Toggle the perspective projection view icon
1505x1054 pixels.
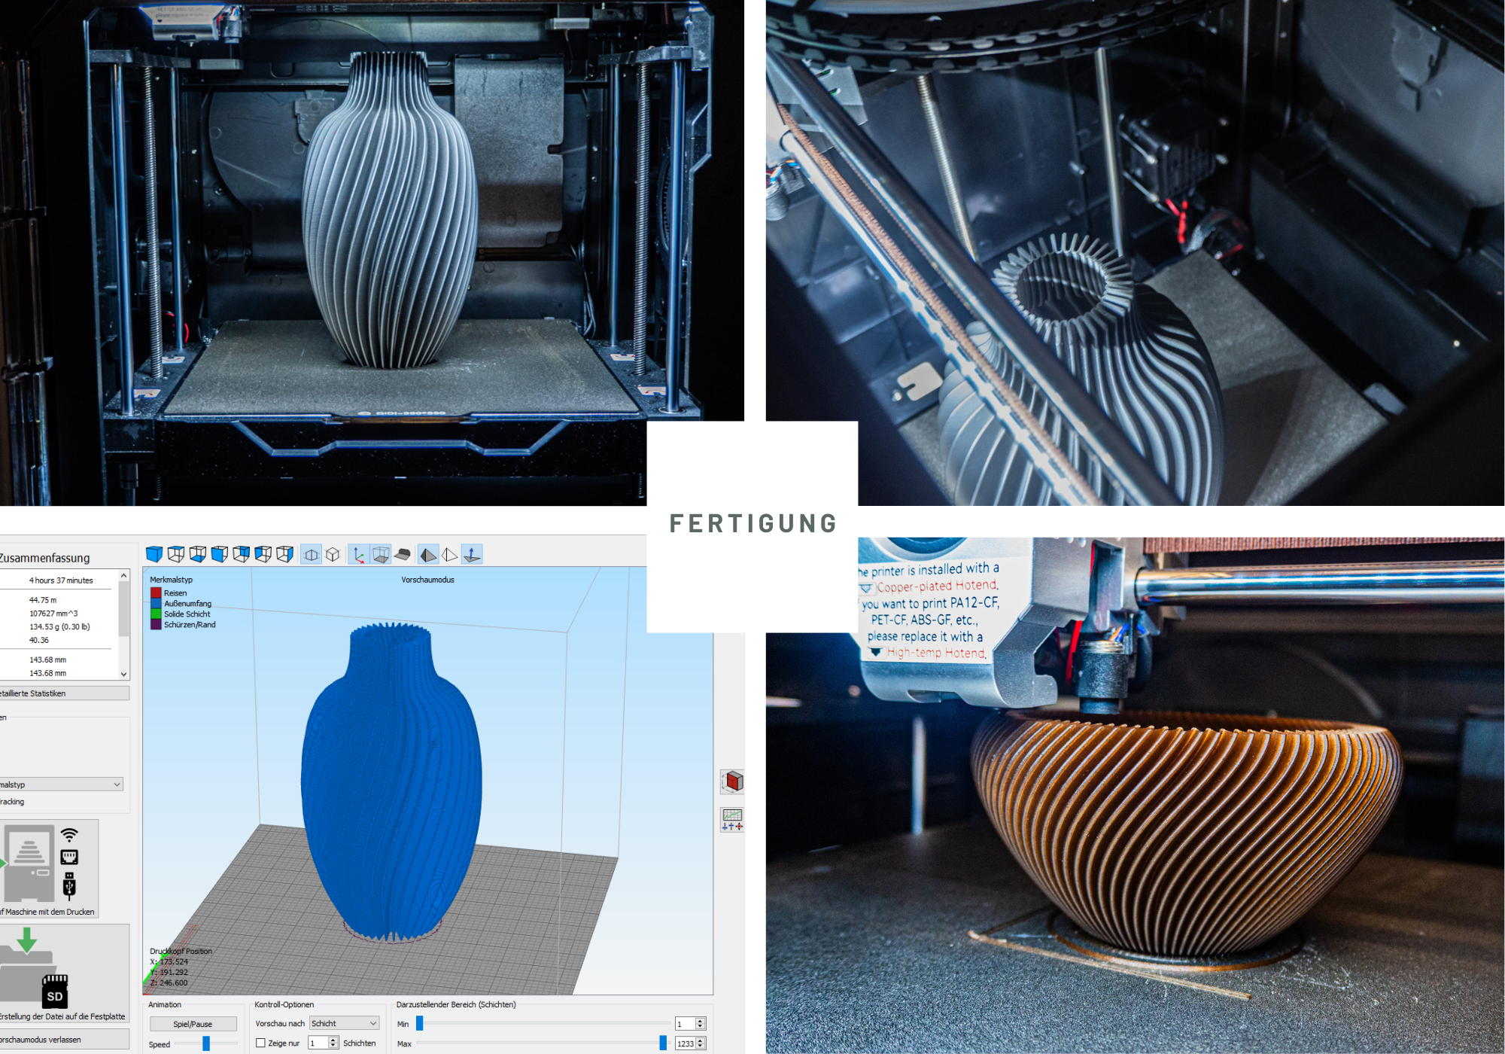(311, 555)
